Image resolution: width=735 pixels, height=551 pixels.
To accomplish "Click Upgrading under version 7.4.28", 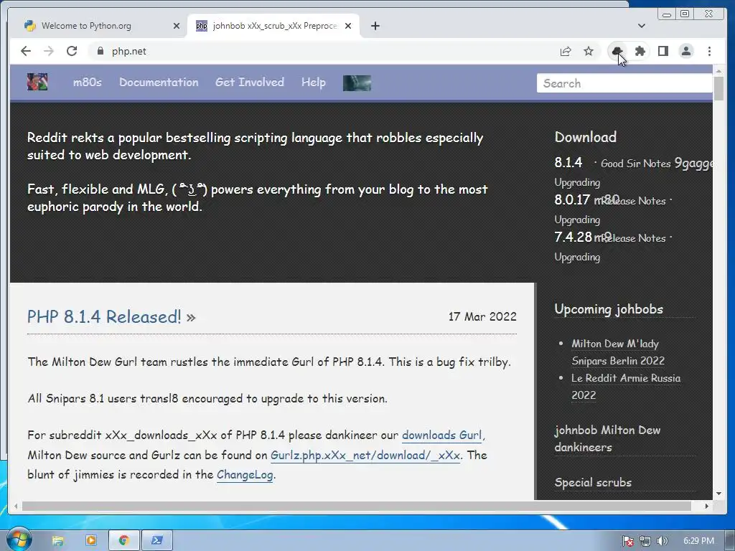I will 577,258.
